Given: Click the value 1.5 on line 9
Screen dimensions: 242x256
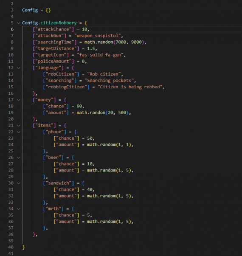Looking at the screenshot, I should [91, 48].
